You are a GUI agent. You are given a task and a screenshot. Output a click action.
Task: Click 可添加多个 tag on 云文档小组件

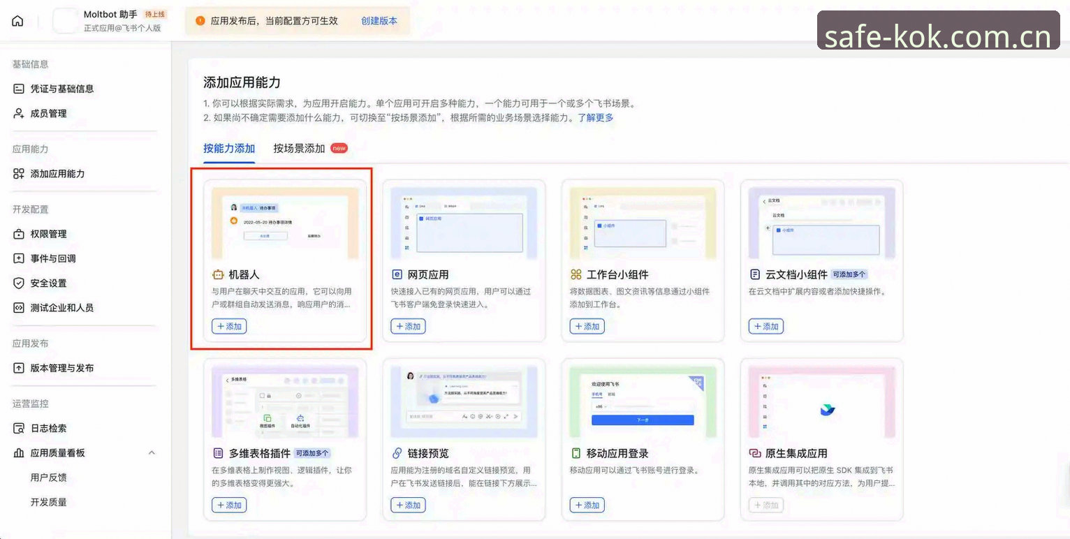tap(850, 274)
